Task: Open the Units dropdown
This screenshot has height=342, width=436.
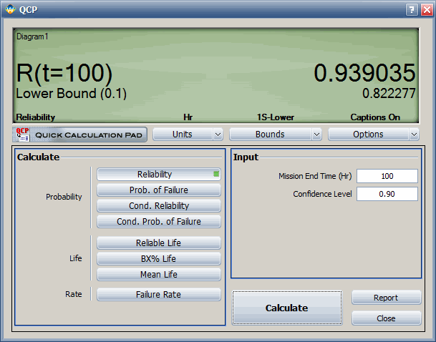Action: [x=188, y=134]
